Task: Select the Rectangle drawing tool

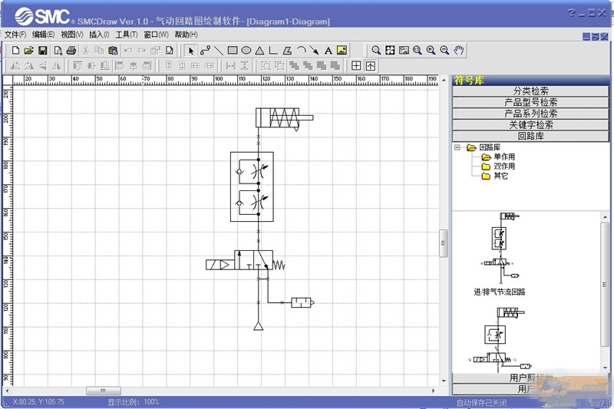Action: (x=233, y=50)
